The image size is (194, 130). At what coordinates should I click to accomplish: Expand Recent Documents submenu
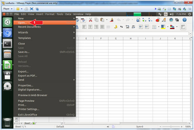tap(45, 27)
